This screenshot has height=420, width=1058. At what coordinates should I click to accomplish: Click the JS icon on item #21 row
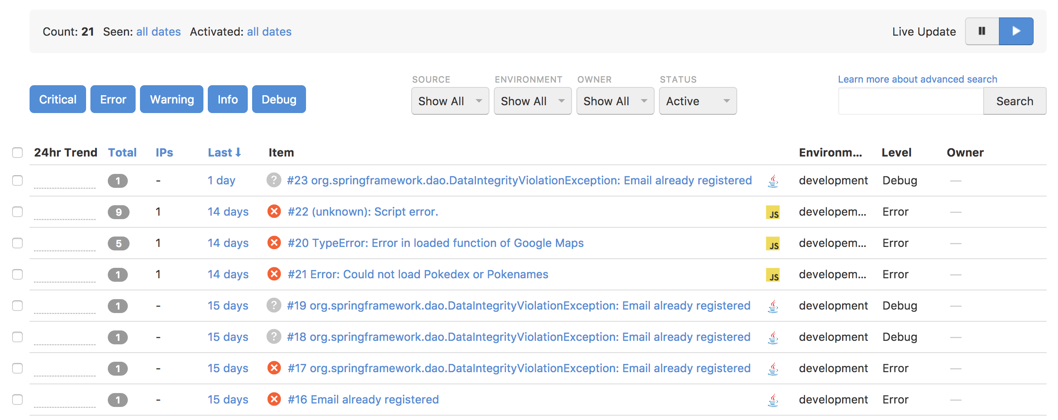tap(773, 275)
